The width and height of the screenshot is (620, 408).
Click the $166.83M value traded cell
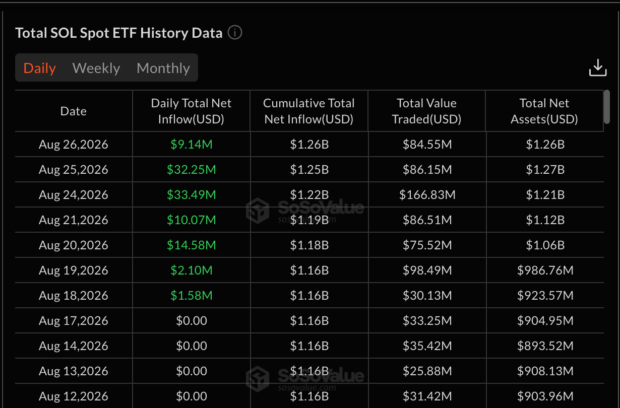point(427,195)
